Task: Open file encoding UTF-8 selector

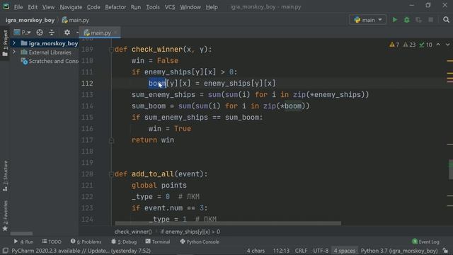Action: 321,250
